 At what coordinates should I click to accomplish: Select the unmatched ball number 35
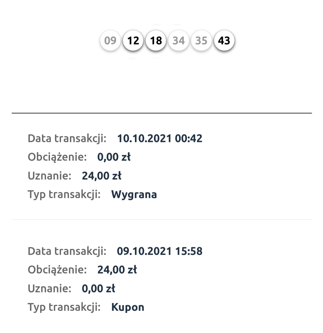(201, 40)
